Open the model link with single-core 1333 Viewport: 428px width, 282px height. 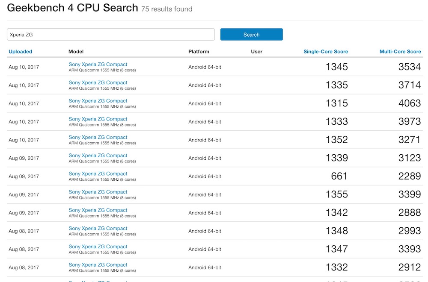98,119
